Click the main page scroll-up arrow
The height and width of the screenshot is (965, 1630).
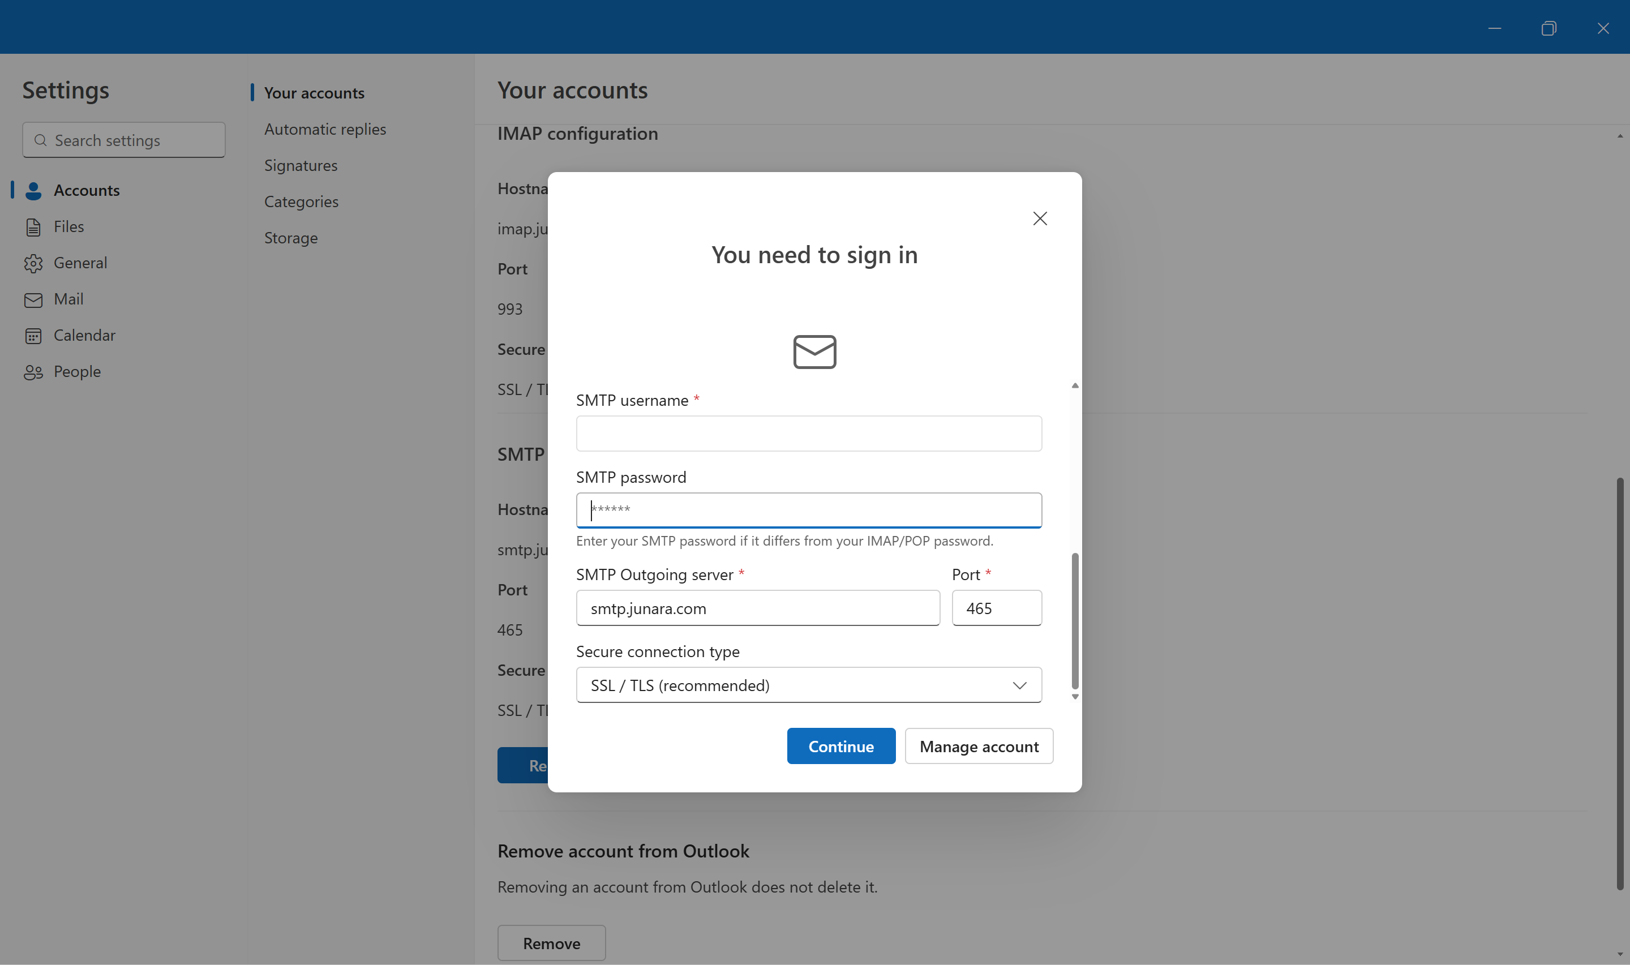(1620, 136)
